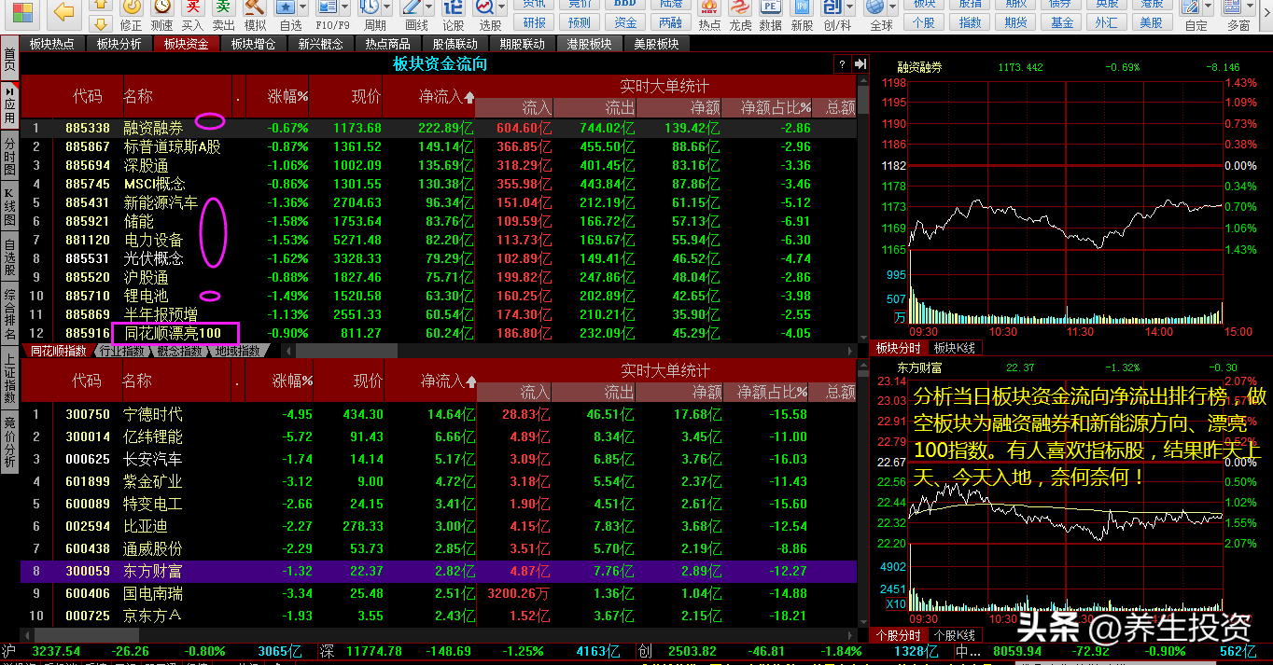This screenshot has height=665, width=1273.
Task: Click the 研报 research report button
Action: 534,22
